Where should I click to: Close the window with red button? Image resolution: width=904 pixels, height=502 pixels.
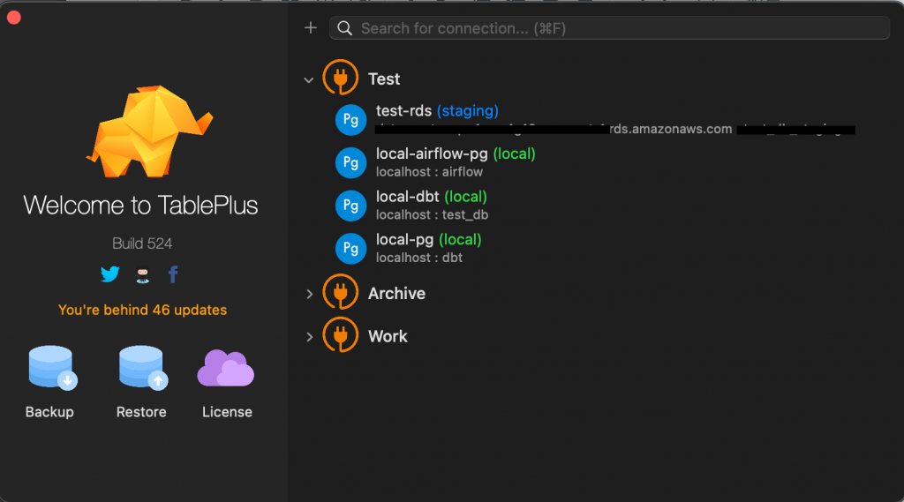tap(14, 18)
